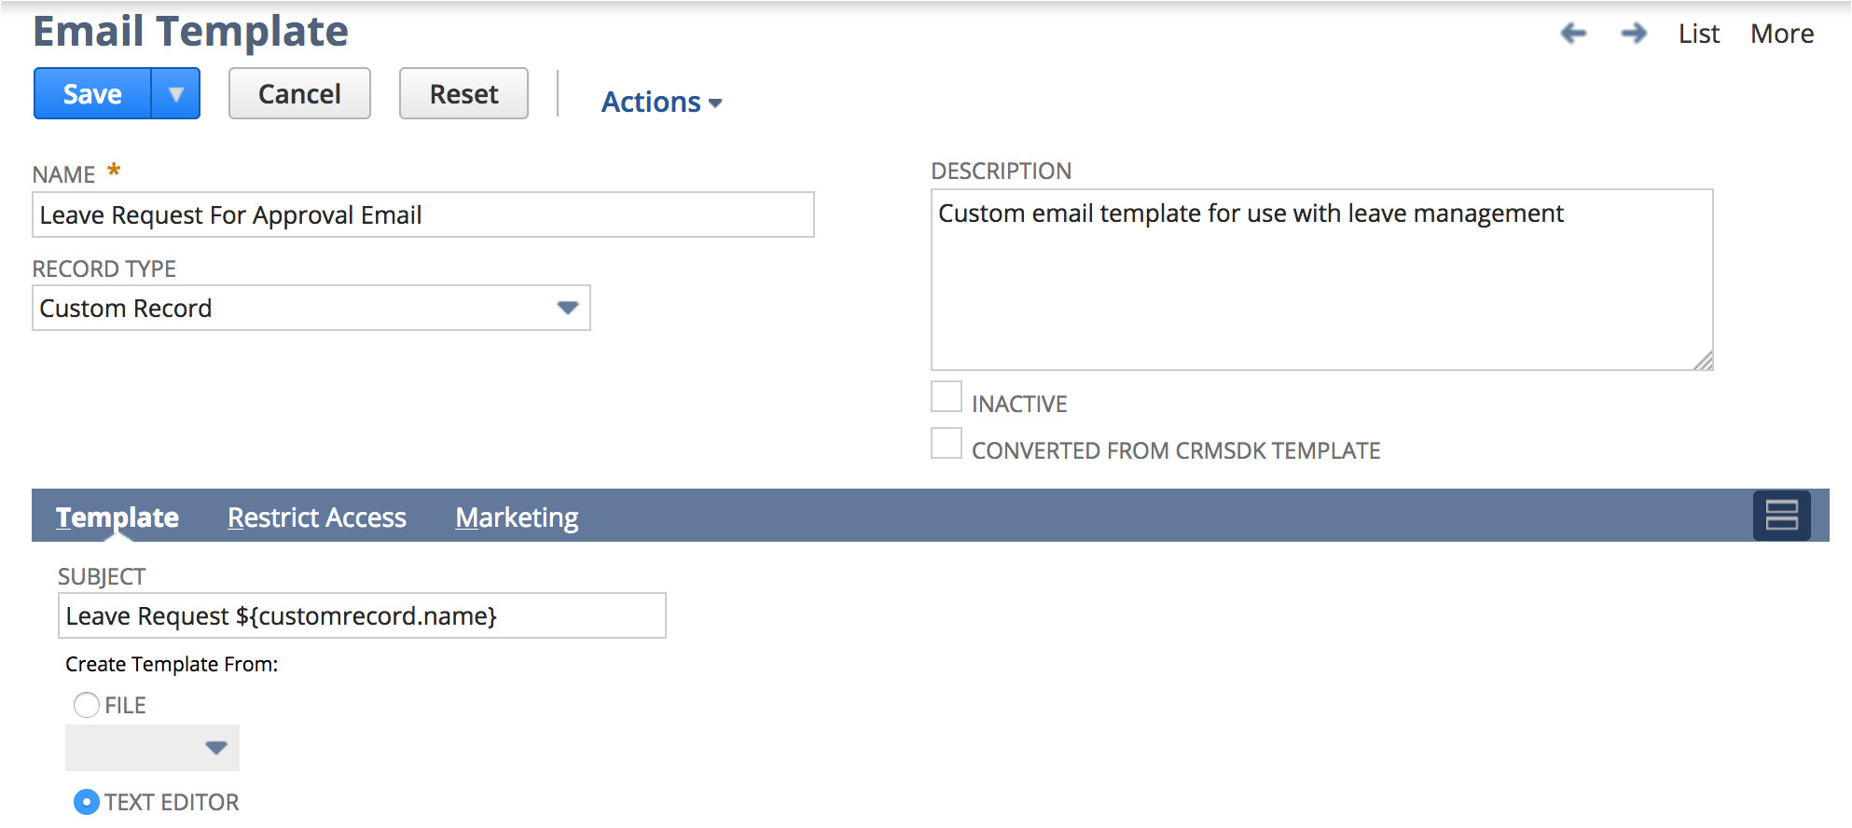Viewport: 1852px width, 828px height.
Task: Open the Record Type dropdown
Action: coord(567,308)
